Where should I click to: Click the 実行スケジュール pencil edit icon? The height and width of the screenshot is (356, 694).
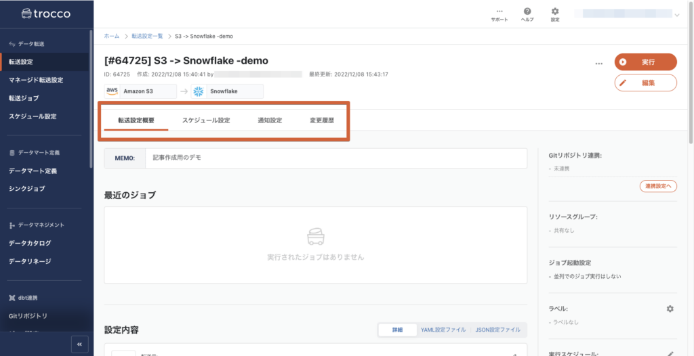pyautogui.click(x=670, y=353)
